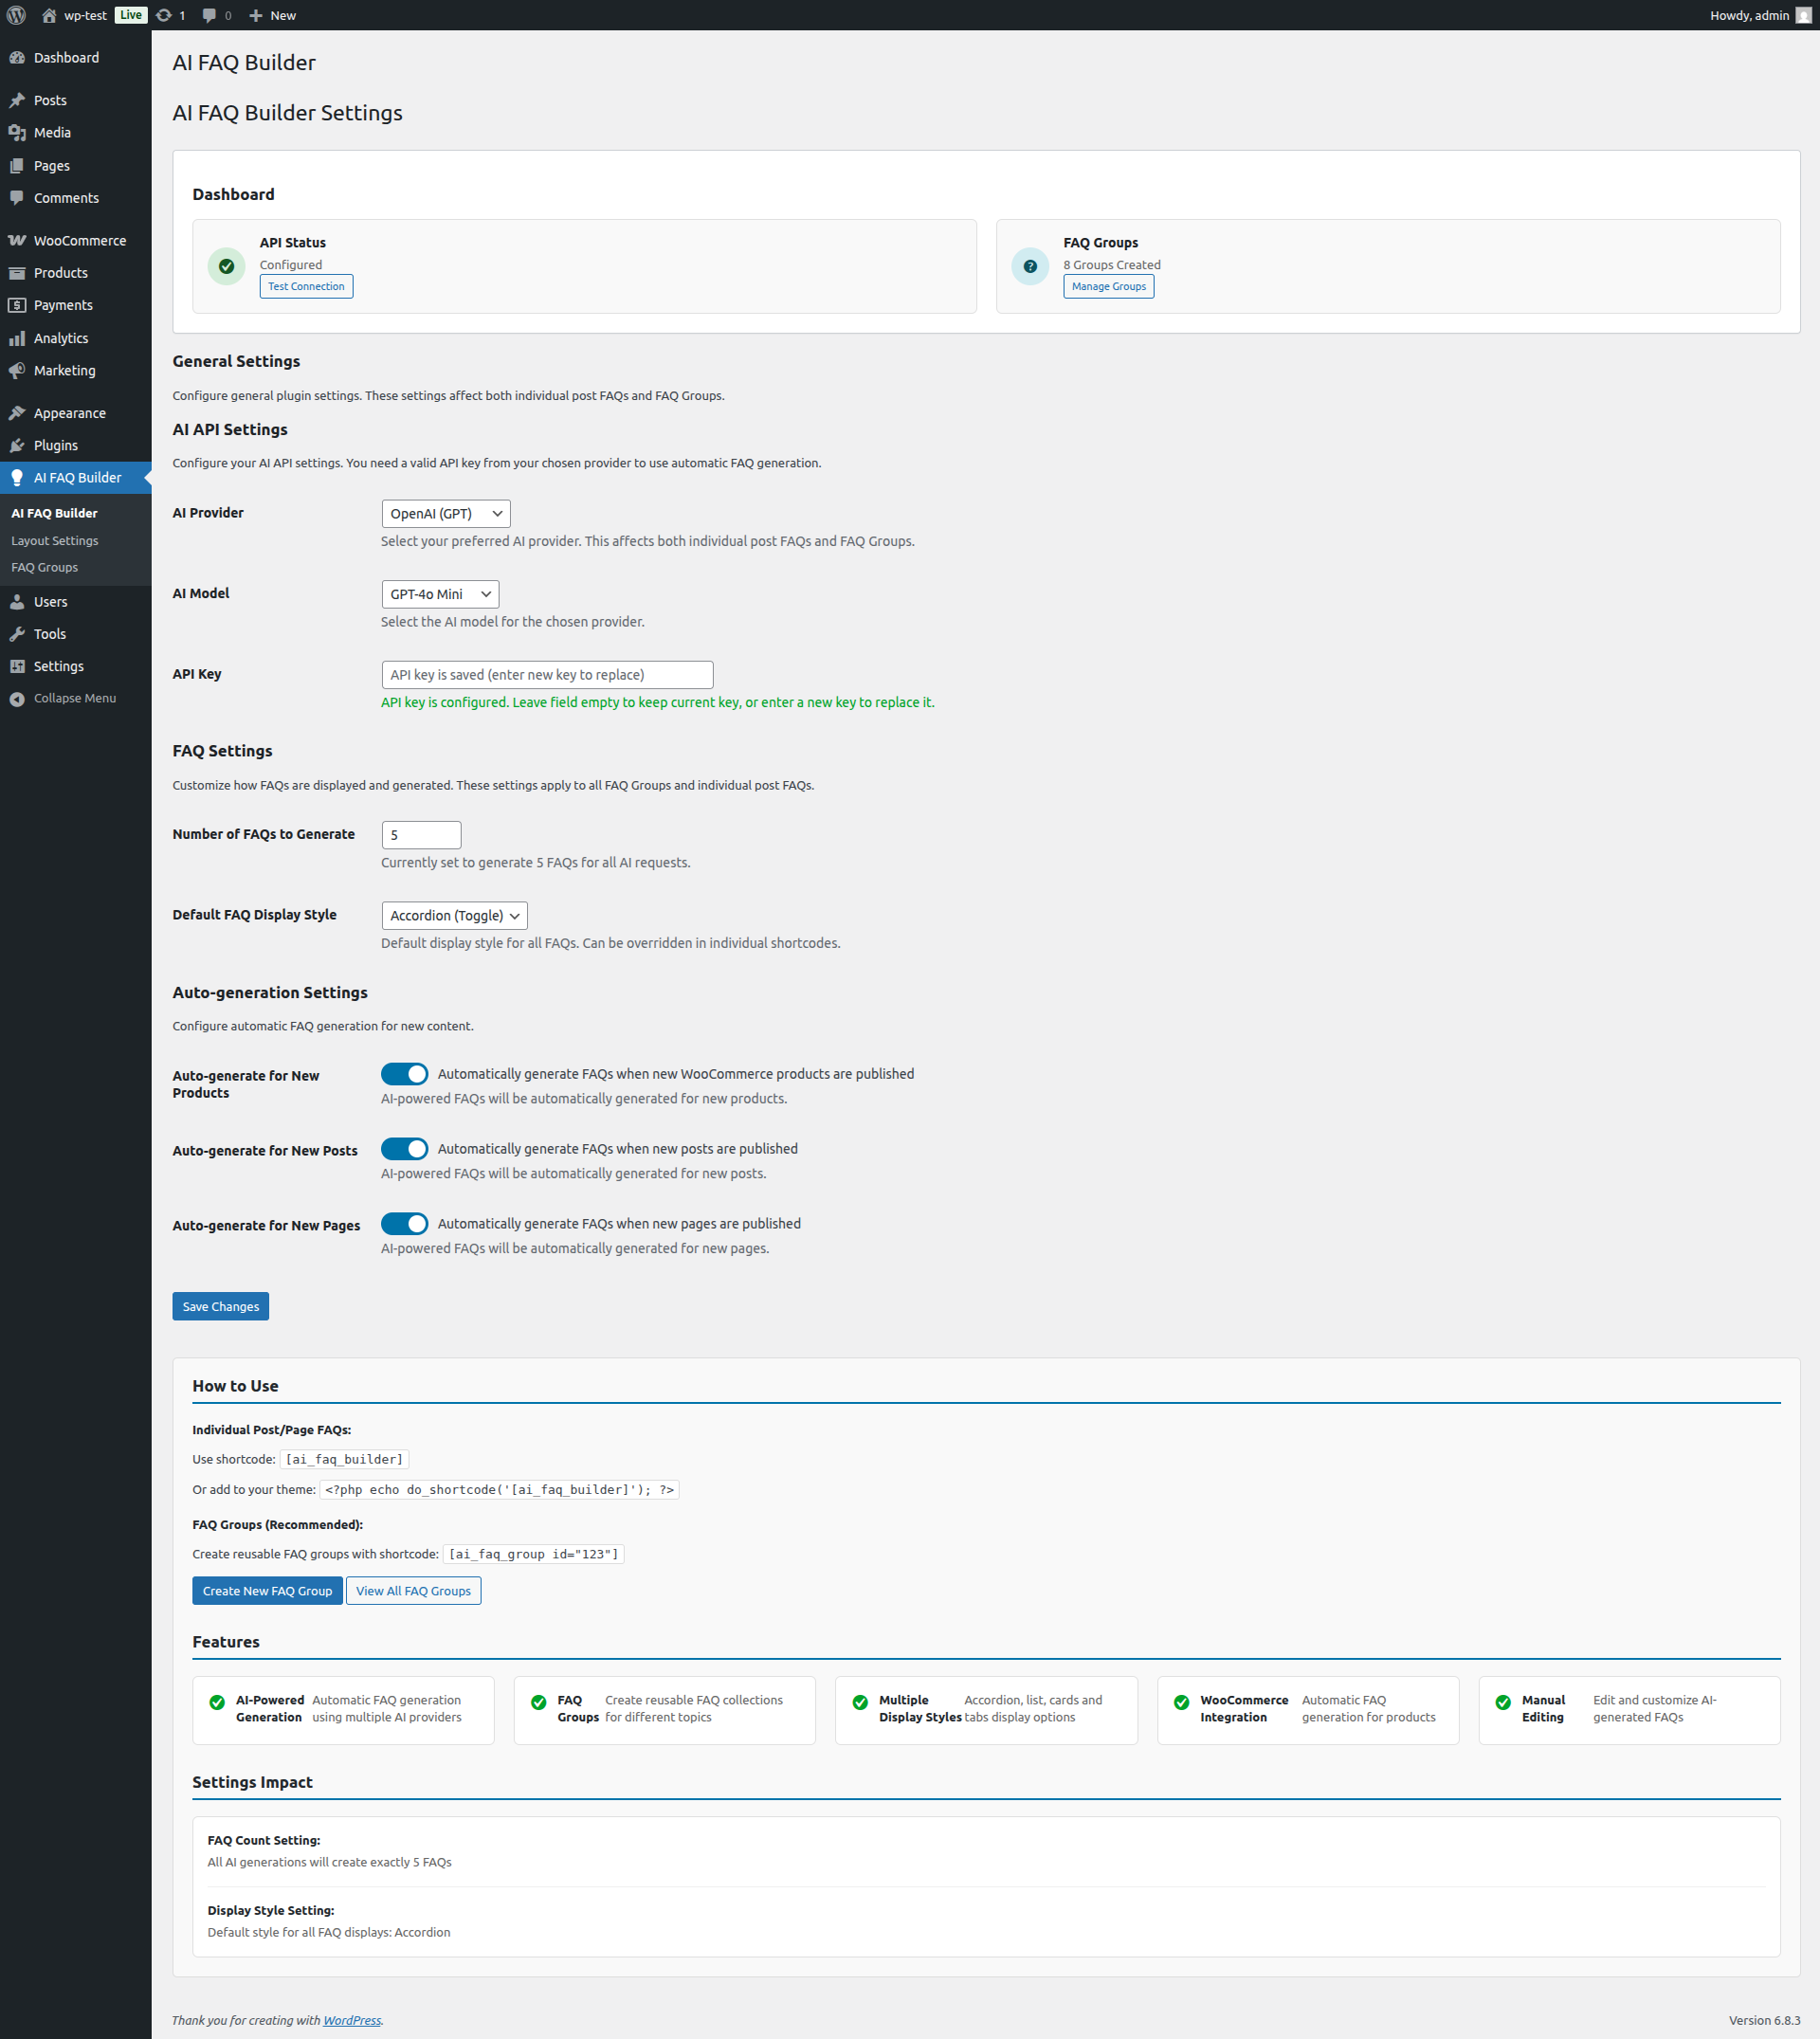Toggle auto-generate for new products

(x=404, y=1074)
